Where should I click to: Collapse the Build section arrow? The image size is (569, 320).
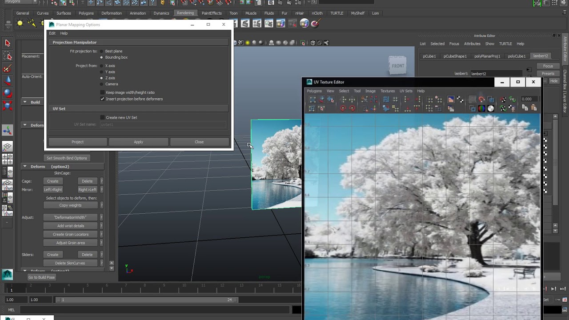[x=25, y=102]
